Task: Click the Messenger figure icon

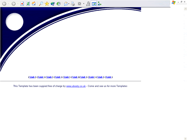Action: point(88,4)
